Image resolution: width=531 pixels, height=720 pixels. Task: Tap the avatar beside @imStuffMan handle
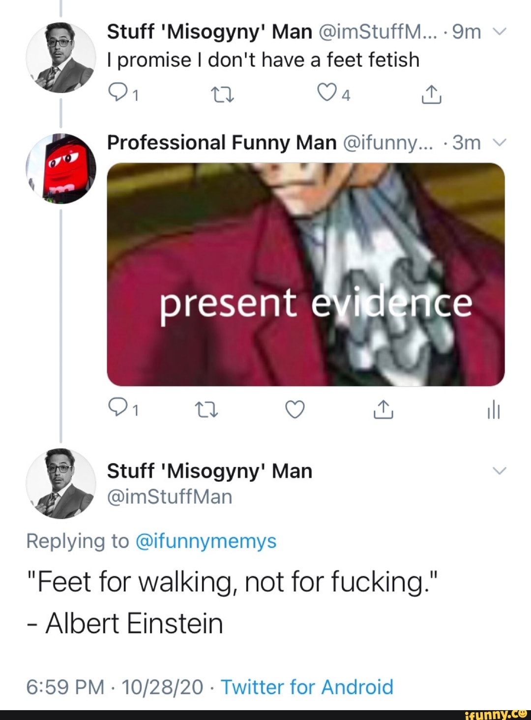[x=61, y=483]
